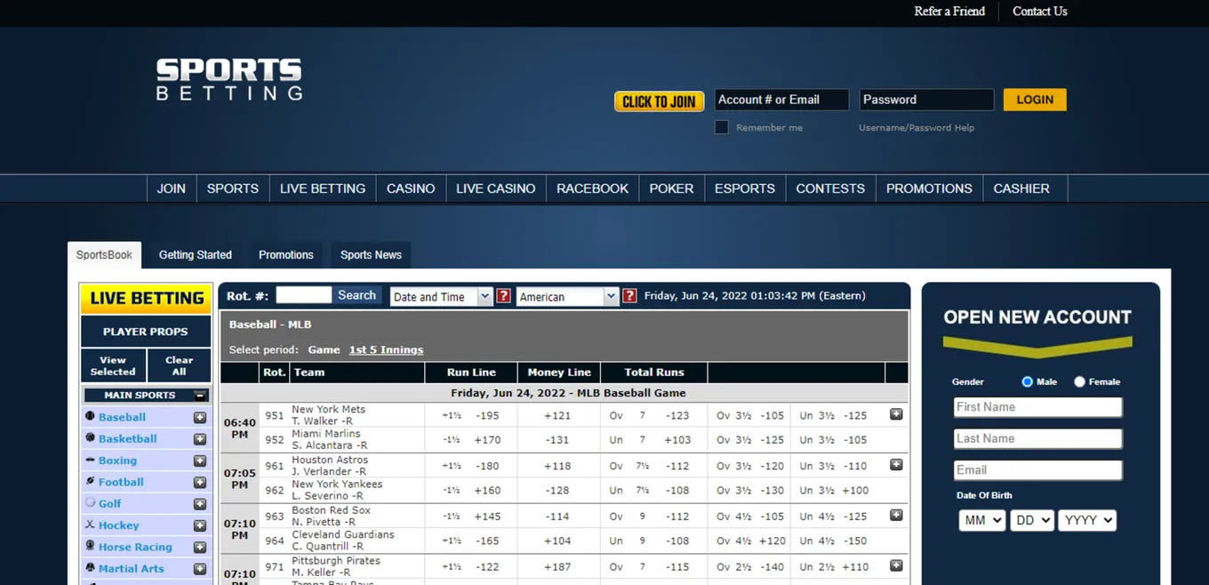
Task: Select the Female gender option
Action: point(1079,381)
